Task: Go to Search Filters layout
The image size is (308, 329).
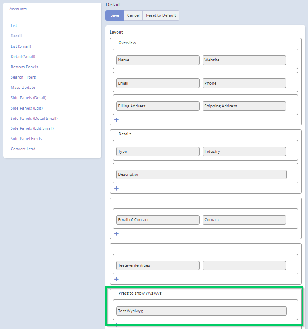Action: point(23,77)
